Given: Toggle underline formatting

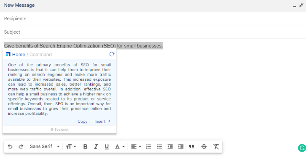Looking at the screenshot, I should tap(107, 146).
